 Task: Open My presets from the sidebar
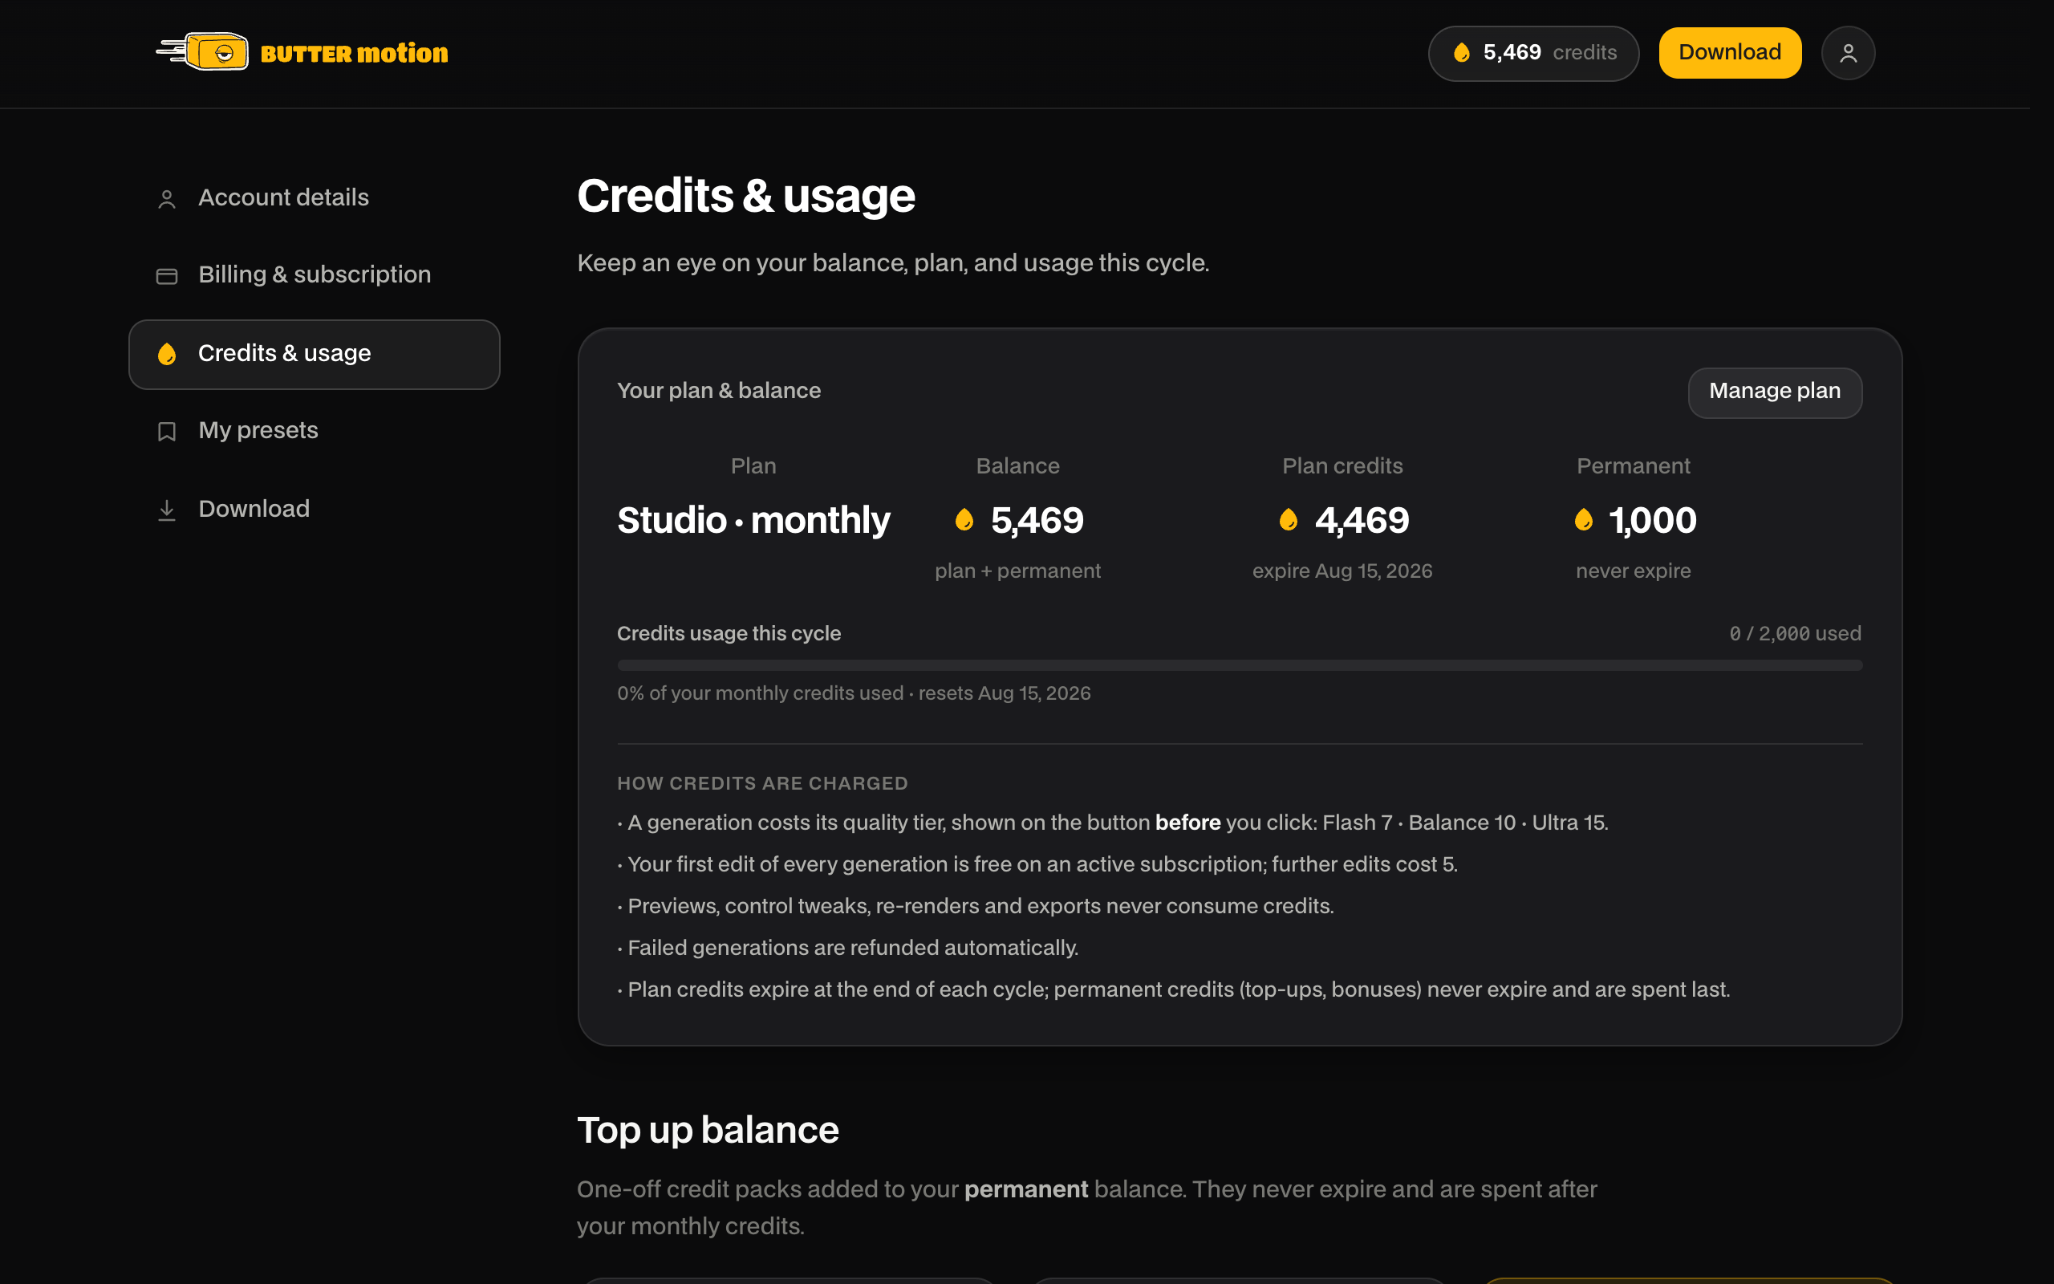pos(314,431)
